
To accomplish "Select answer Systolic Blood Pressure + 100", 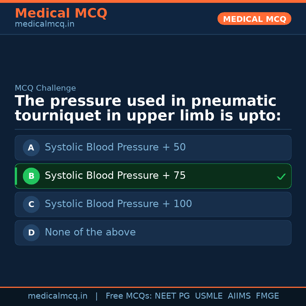I will (x=118, y=204).
